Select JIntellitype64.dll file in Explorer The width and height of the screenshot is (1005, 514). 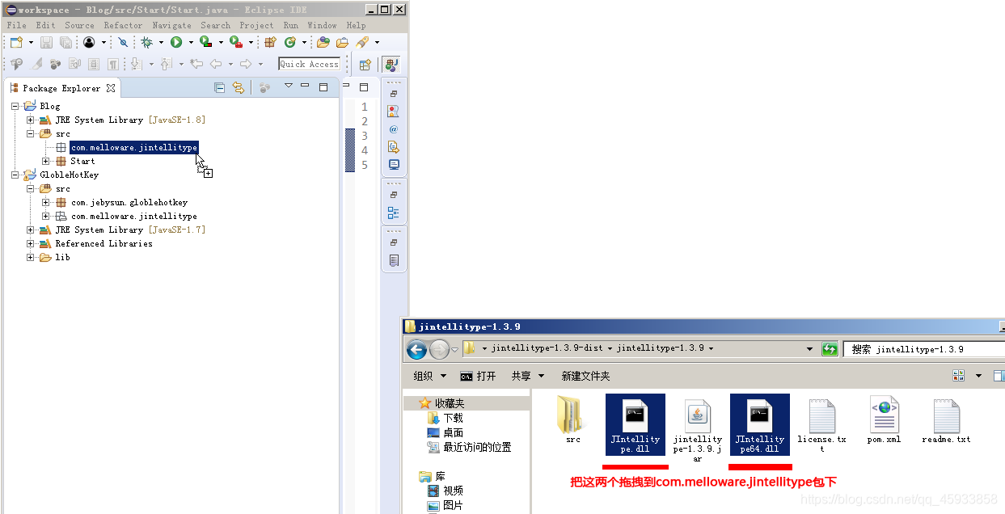(759, 424)
